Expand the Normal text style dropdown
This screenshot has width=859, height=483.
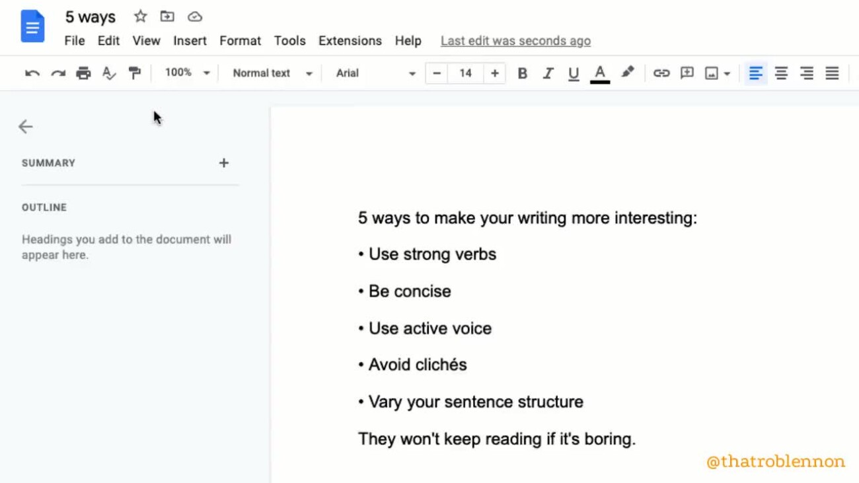[272, 73]
